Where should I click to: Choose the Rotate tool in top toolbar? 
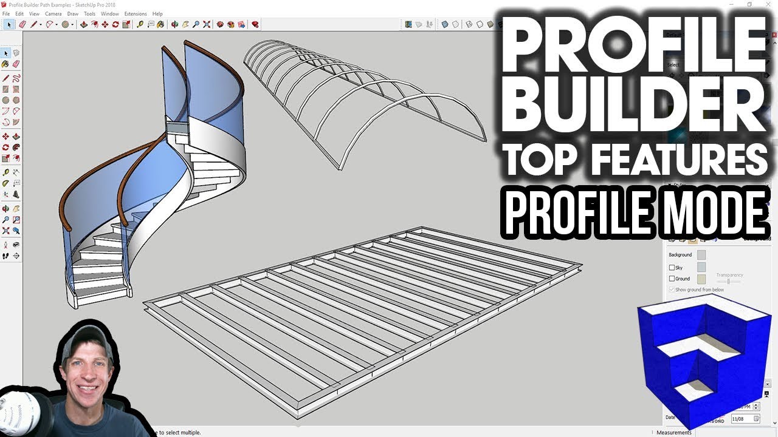point(115,24)
